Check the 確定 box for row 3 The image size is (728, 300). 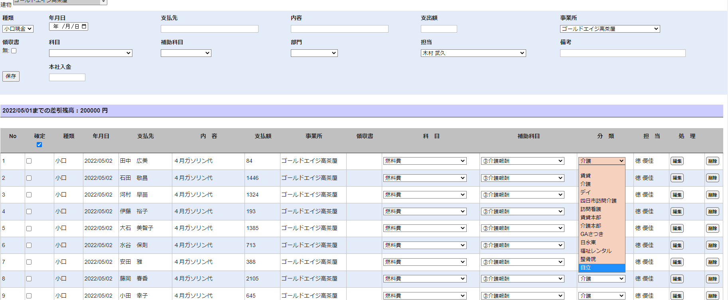click(29, 195)
